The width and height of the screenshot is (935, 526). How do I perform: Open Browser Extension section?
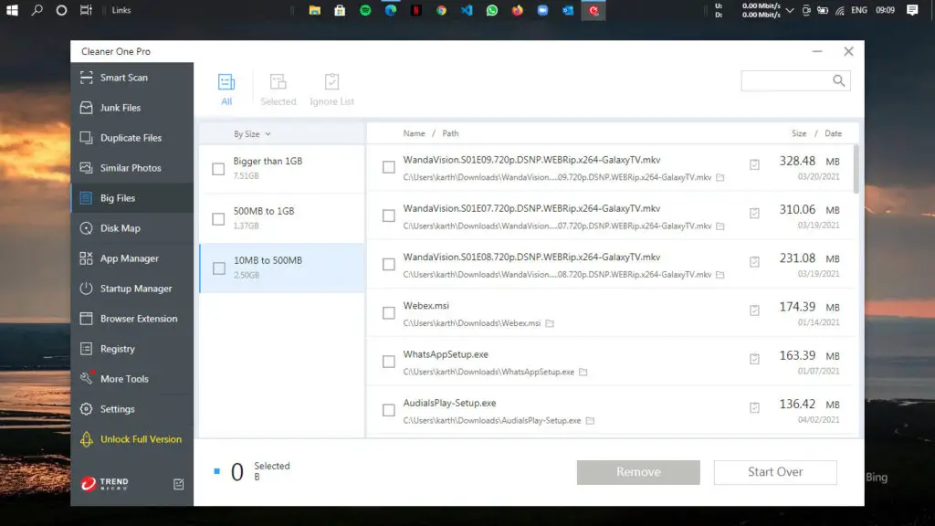131,319
